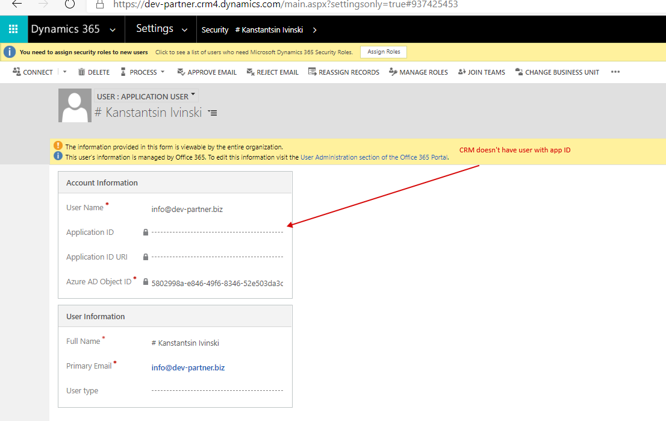The image size is (666, 421).
Task: Click the empty User type field
Action: 217,390
